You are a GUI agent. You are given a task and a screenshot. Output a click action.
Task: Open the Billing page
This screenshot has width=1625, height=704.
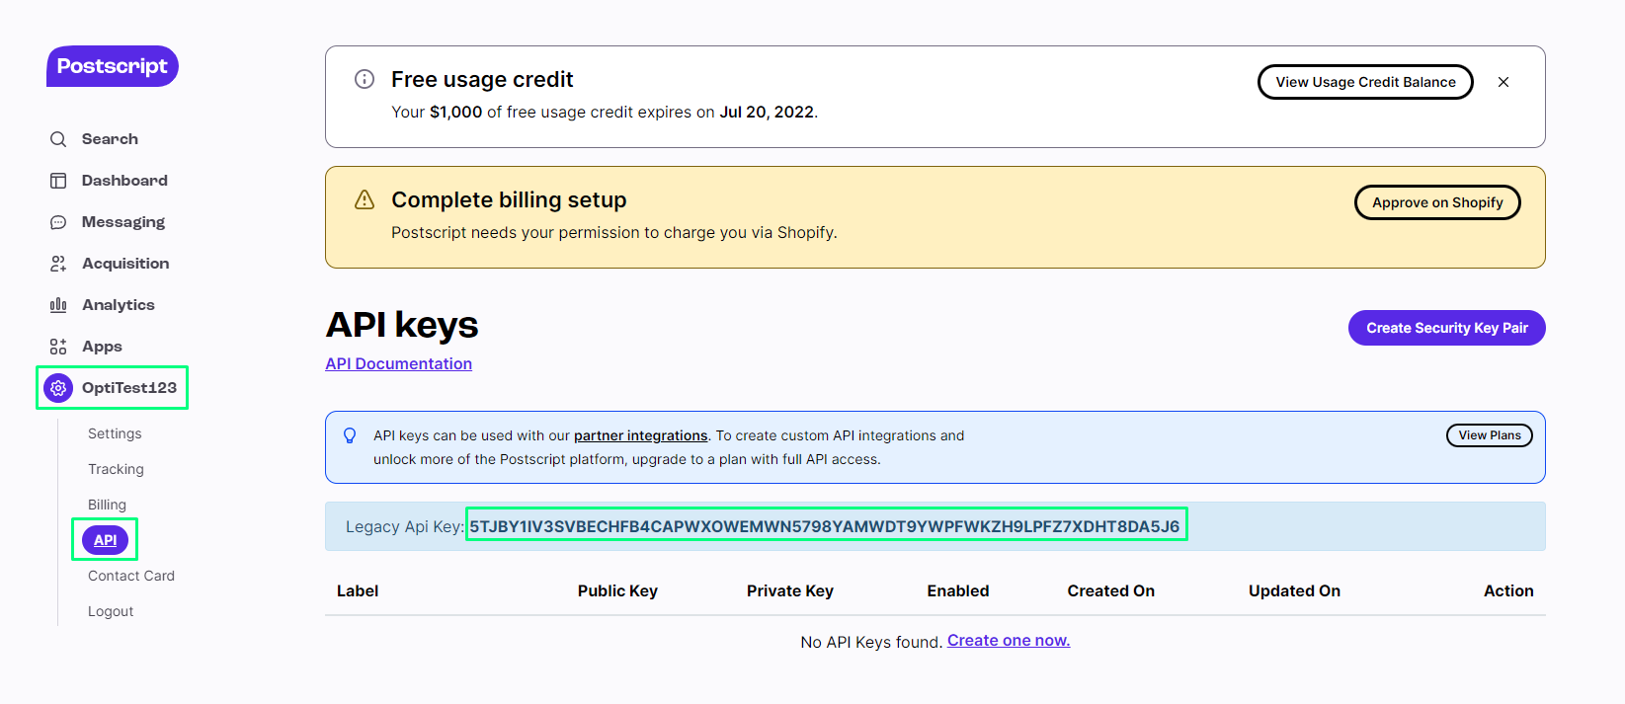[x=107, y=505]
